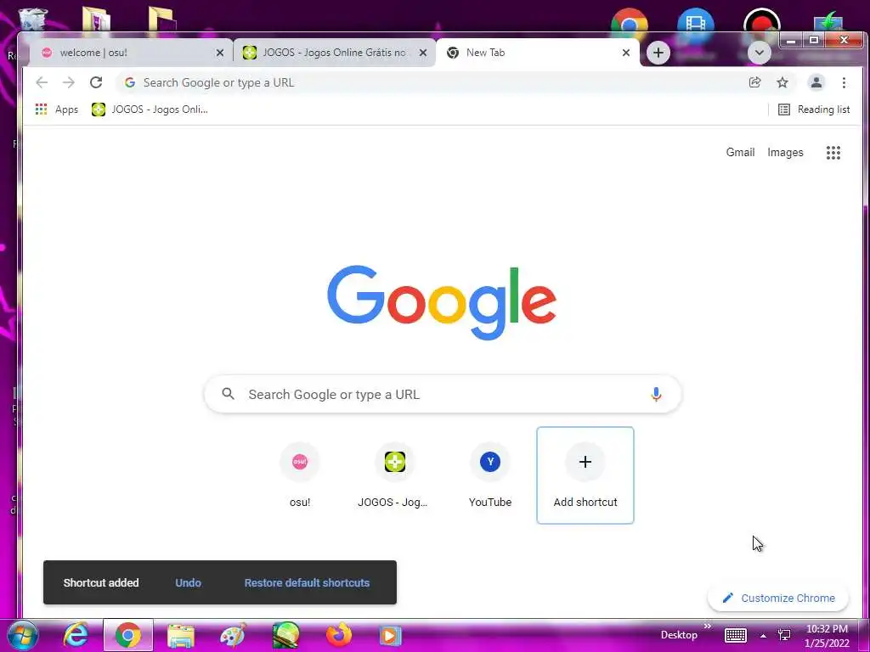Open a new tab with the plus button

[658, 53]
